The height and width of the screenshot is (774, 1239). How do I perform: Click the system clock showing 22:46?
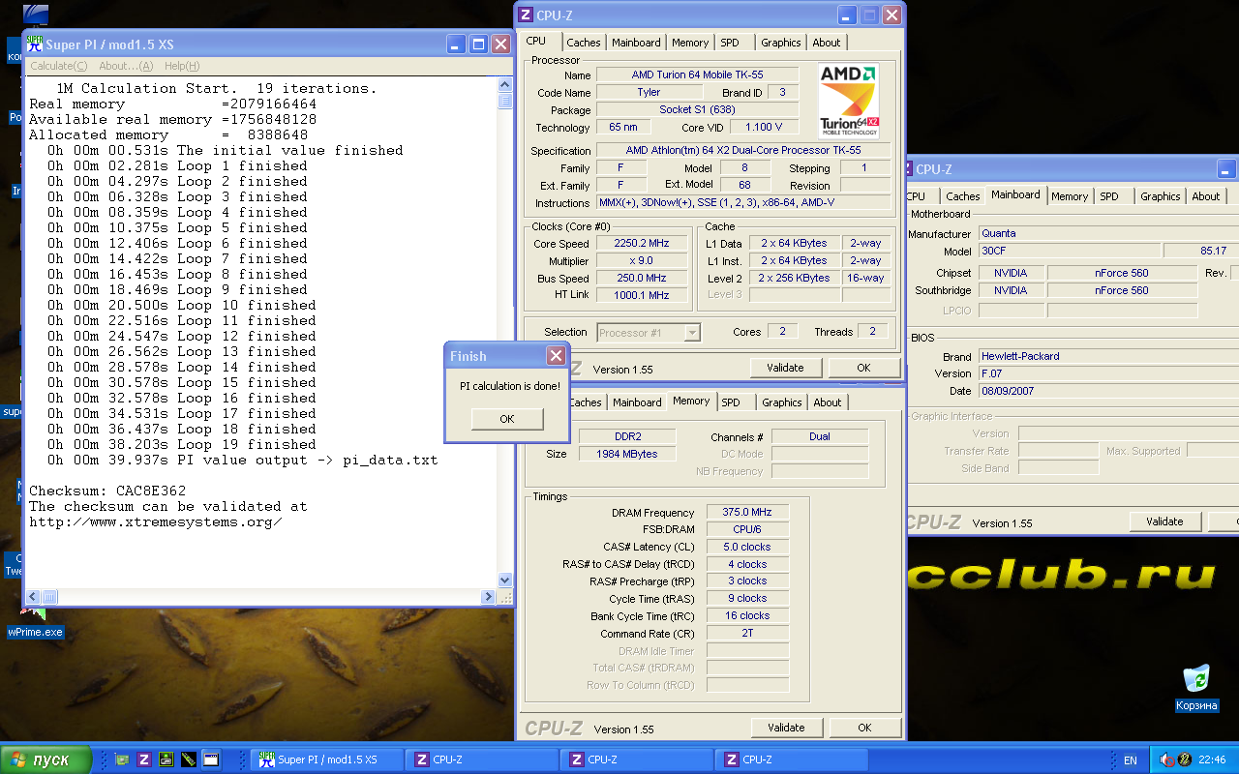[x=1212, y=759]
